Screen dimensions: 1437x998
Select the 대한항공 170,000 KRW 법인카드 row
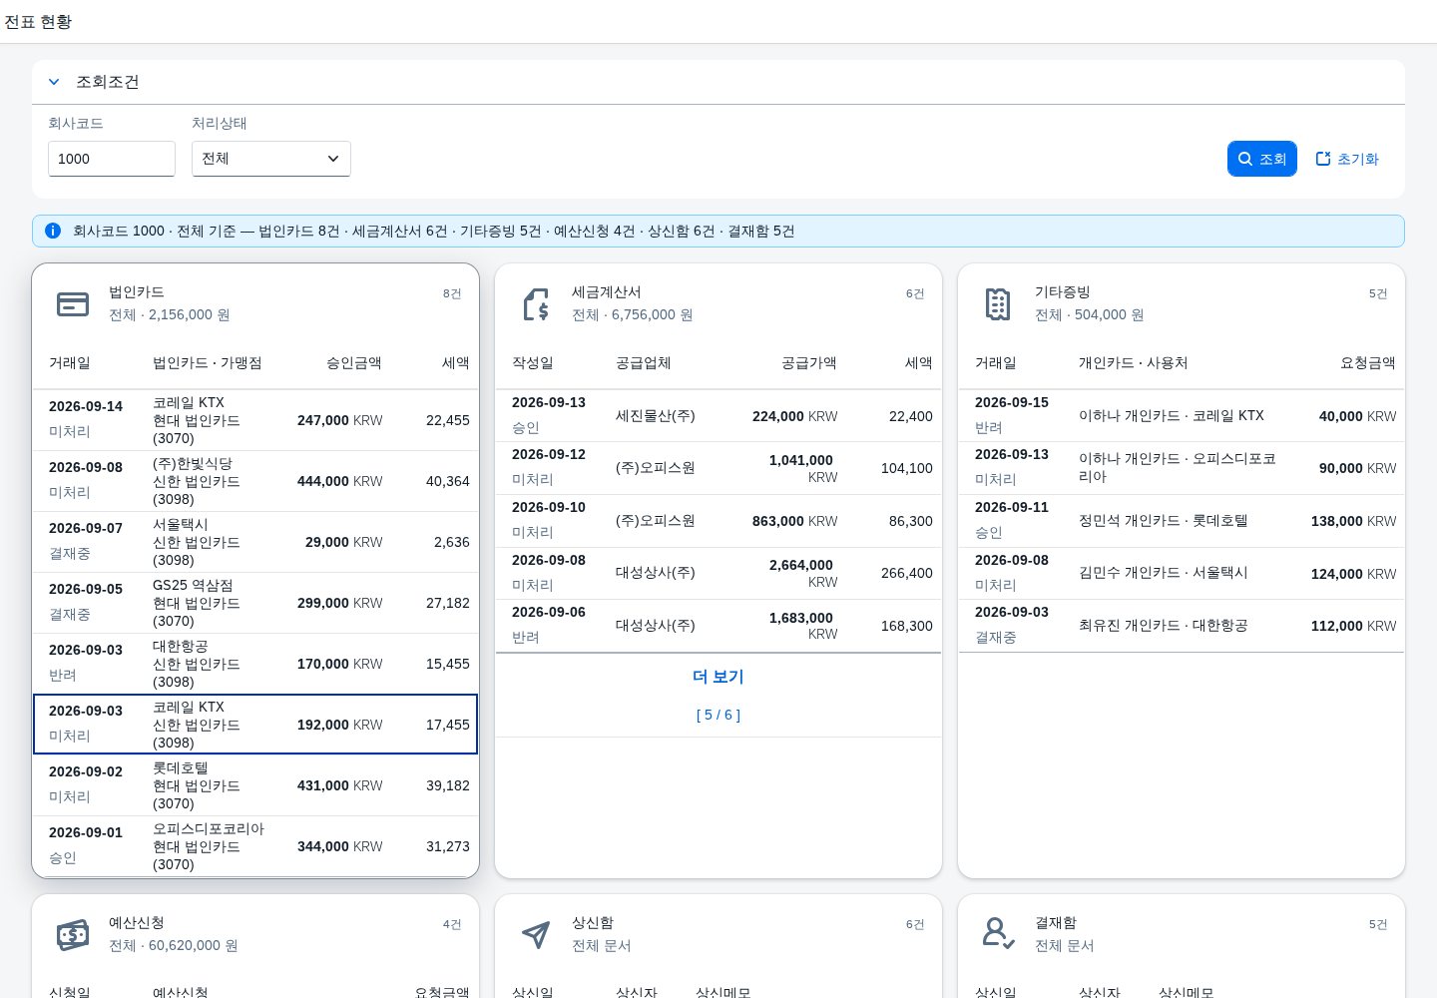(x=255, y=664)
